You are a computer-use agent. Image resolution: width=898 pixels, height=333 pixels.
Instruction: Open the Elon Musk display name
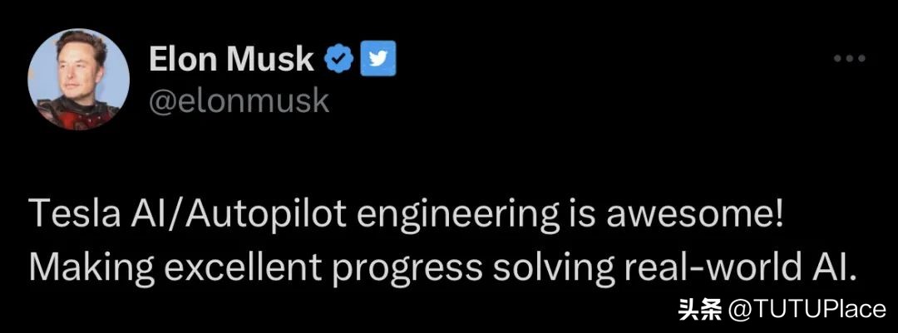point(231,60)
